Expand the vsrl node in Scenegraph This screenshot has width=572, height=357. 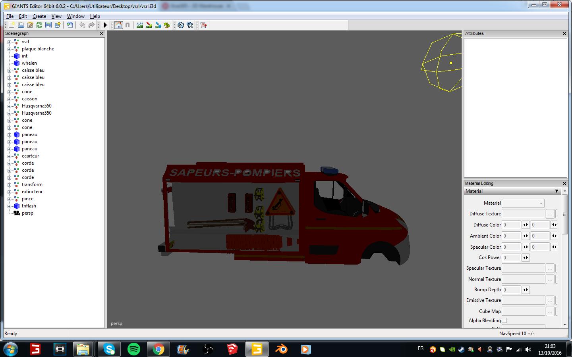pyautogui.click(x=10, y=42)
